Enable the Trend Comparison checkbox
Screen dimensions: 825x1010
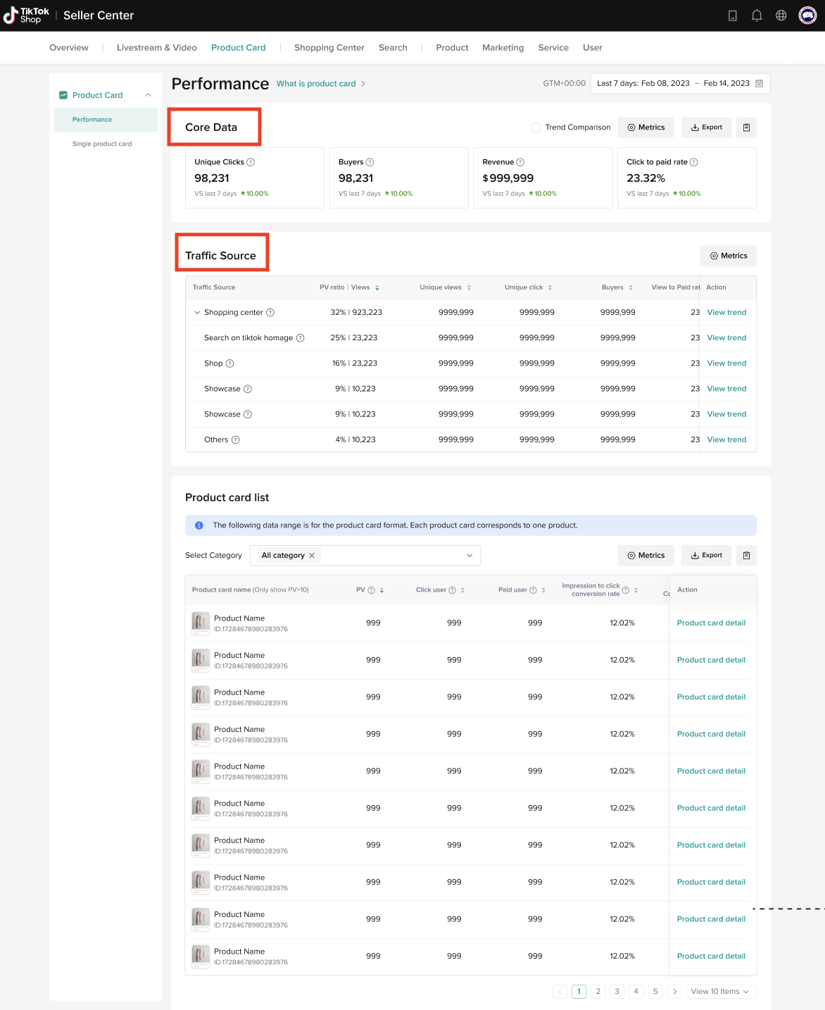[536, 127]
